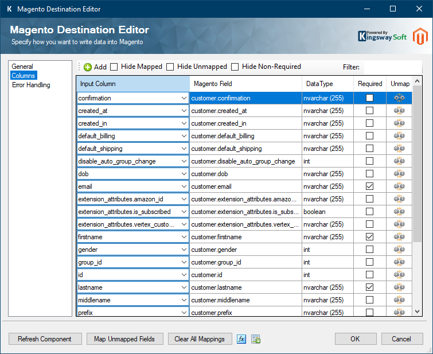Open the extension_attributes.is_subscribed input column dropdown
433x354 pixels.
click(x=184, y=212)
